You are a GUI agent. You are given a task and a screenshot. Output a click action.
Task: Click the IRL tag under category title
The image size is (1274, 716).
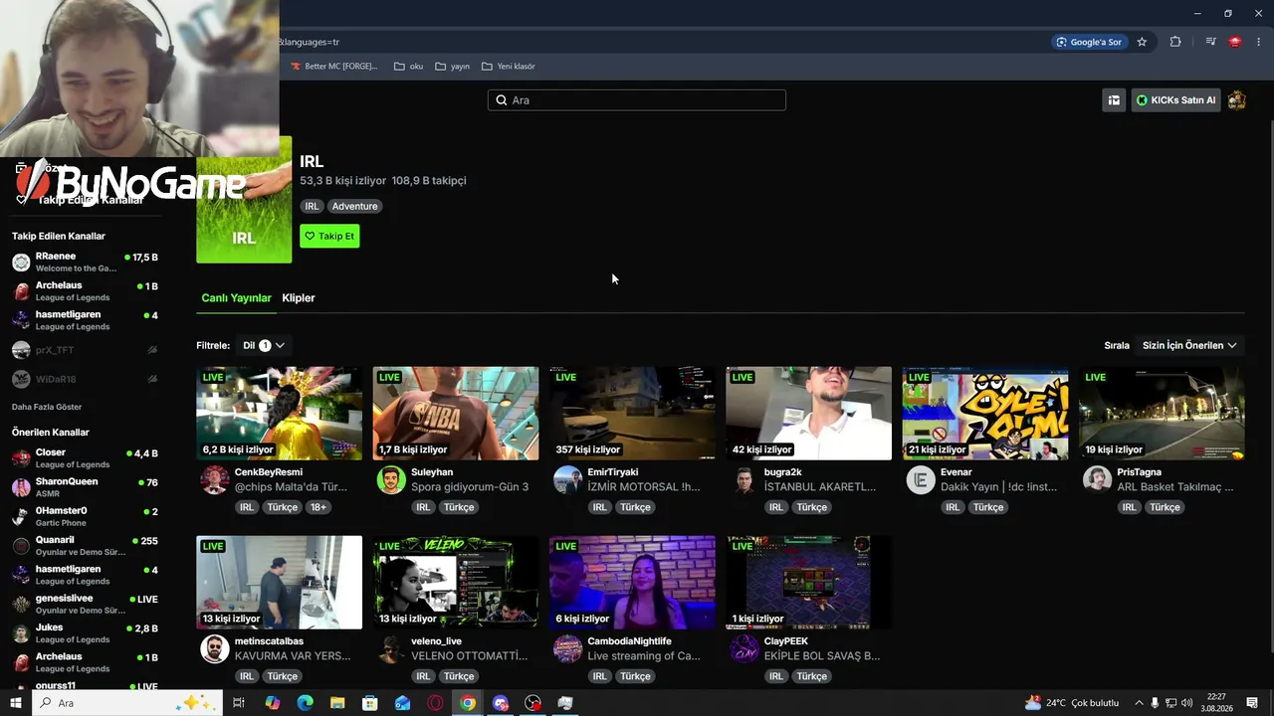(x=312, y=206)
